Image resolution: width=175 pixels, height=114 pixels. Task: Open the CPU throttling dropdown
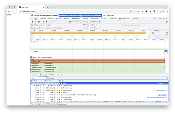point(92,25)
